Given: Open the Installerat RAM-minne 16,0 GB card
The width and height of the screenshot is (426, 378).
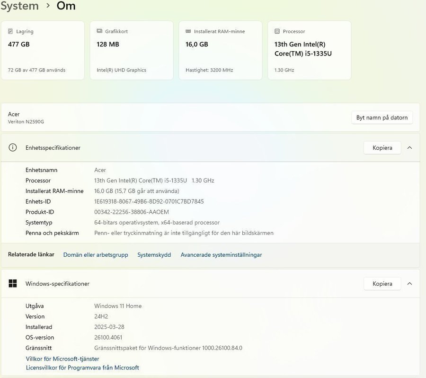Looking at the screenshot, I should (220, 50).
